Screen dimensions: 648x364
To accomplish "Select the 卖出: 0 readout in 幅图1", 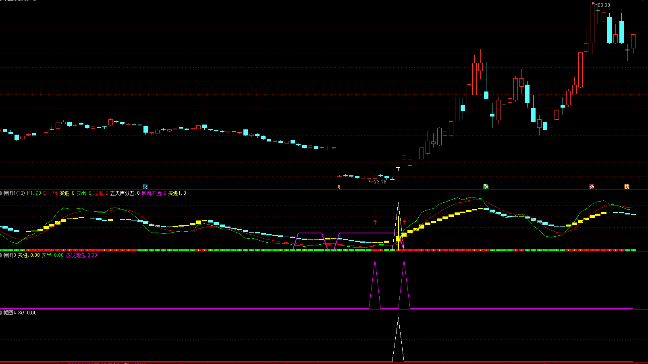I will coord(84,193).
